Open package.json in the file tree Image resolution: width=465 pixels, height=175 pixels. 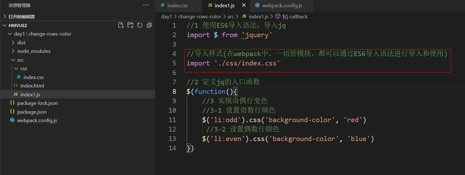pos(32,112)
